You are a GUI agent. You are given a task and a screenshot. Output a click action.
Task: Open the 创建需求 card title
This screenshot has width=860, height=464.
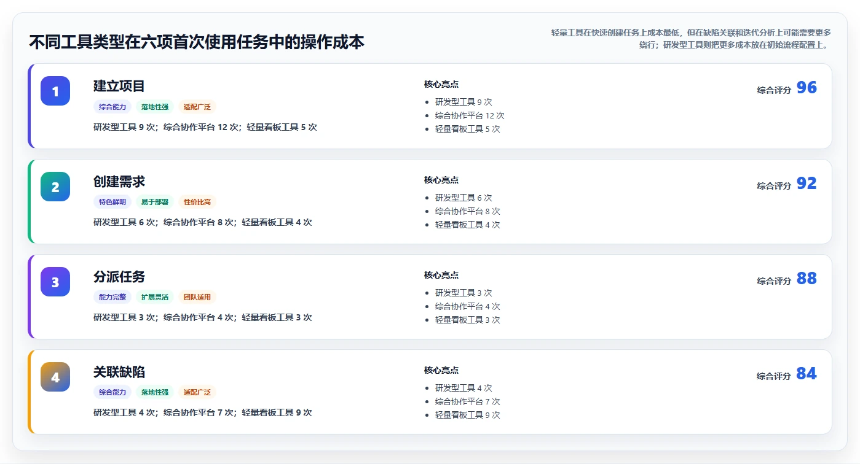click(x=119, y=181)
